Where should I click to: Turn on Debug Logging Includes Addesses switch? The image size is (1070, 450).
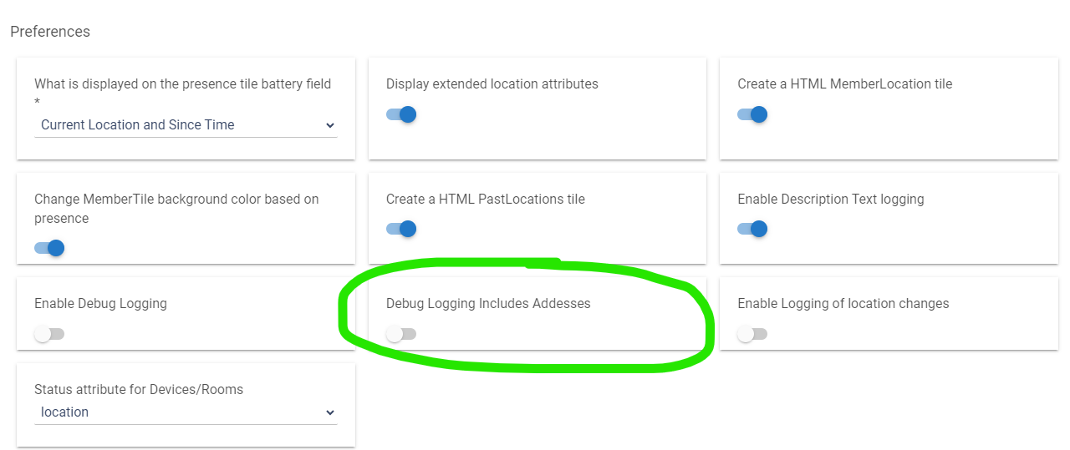401,334
